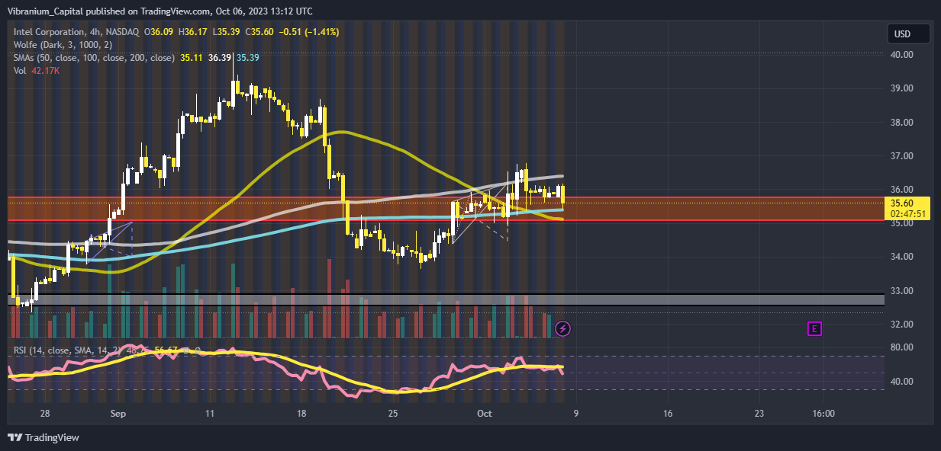The height and width of the screenshot is (451, 941).
Task: Open the USD currency selector
Action: (x=908, y=34)
